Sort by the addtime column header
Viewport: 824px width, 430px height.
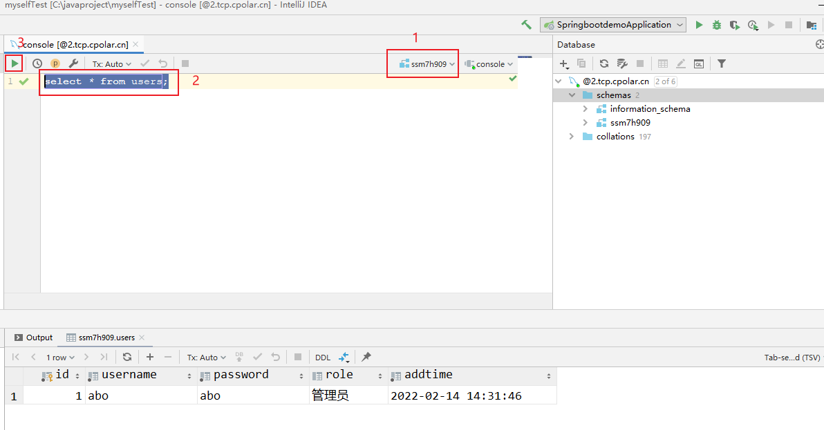pyautogui.click(x=472, y=375)
